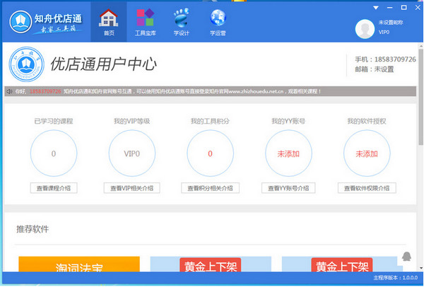
Task: Click 未添加 under 我的软件授权
Action: click(x=367, y=154)
